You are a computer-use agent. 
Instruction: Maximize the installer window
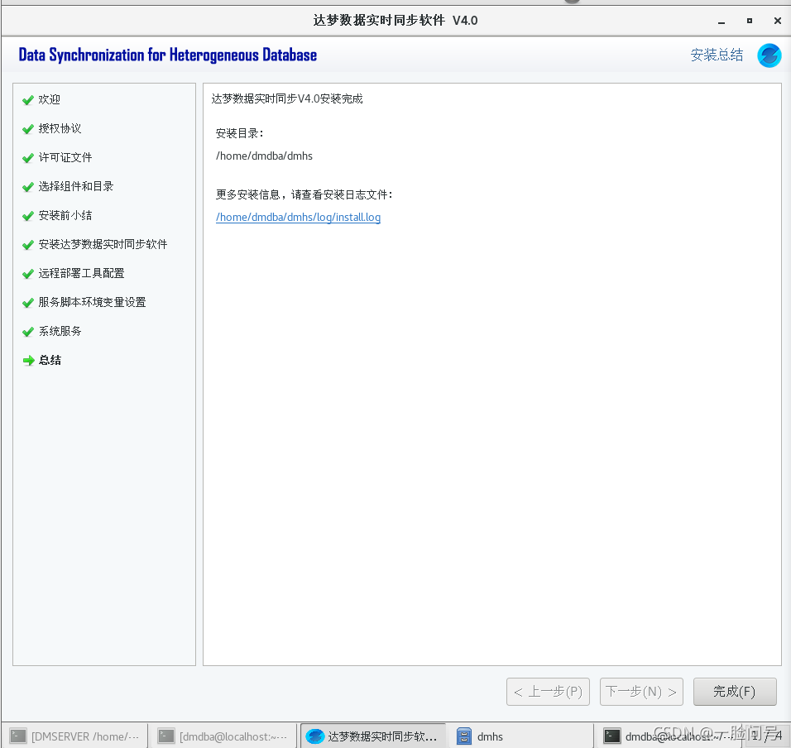click(x=750, y=21)
